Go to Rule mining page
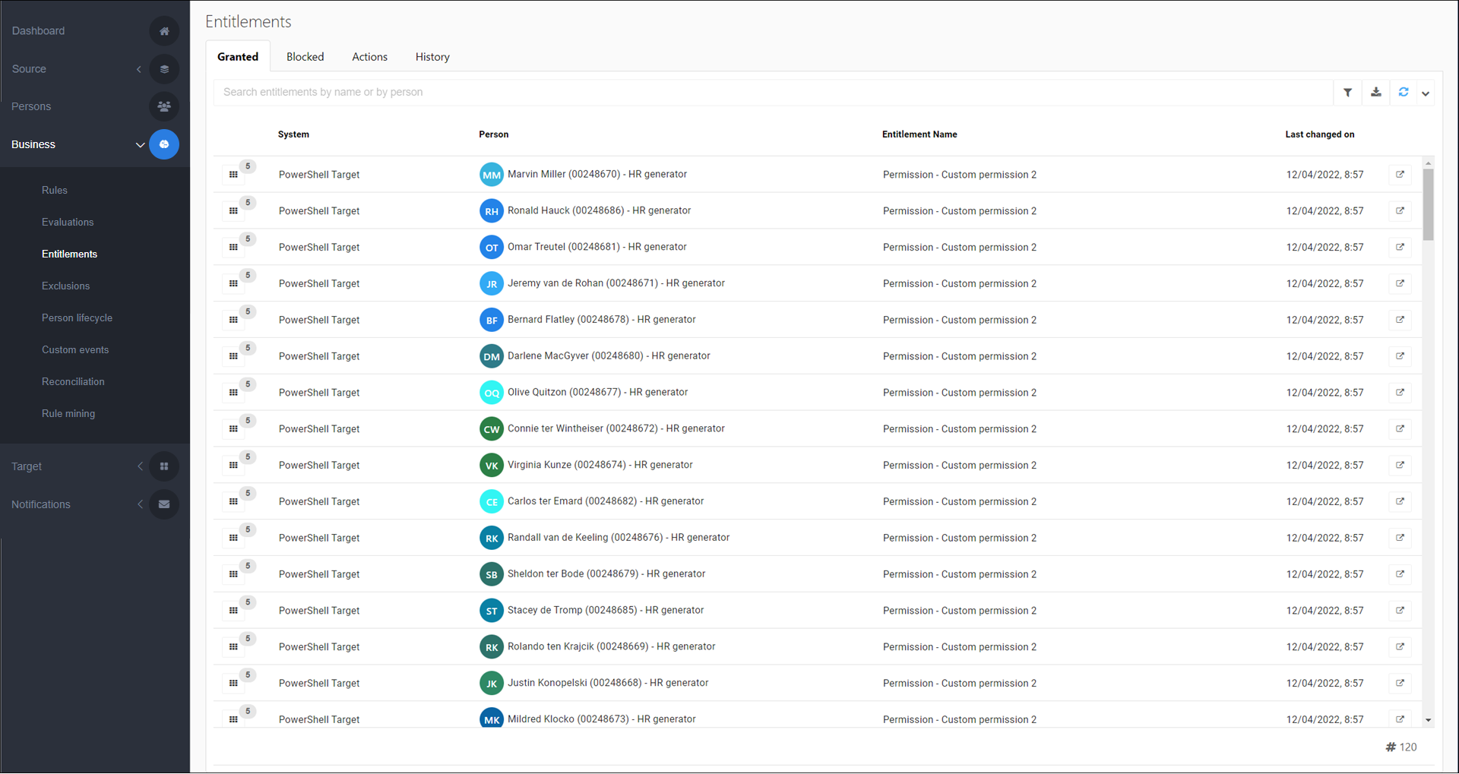Screen dimensions: 1459x774 [68, 414]
